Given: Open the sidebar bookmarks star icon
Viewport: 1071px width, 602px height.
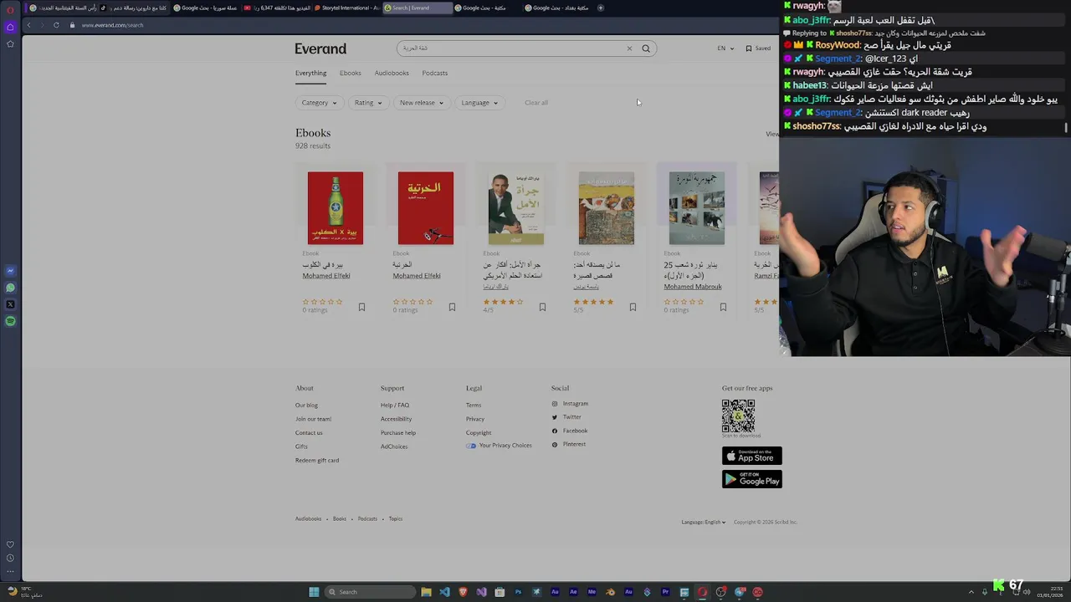Looking at the screenshot, I should [10, 43].
